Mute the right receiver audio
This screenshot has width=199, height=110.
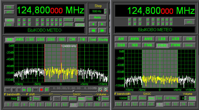[192, 98]
